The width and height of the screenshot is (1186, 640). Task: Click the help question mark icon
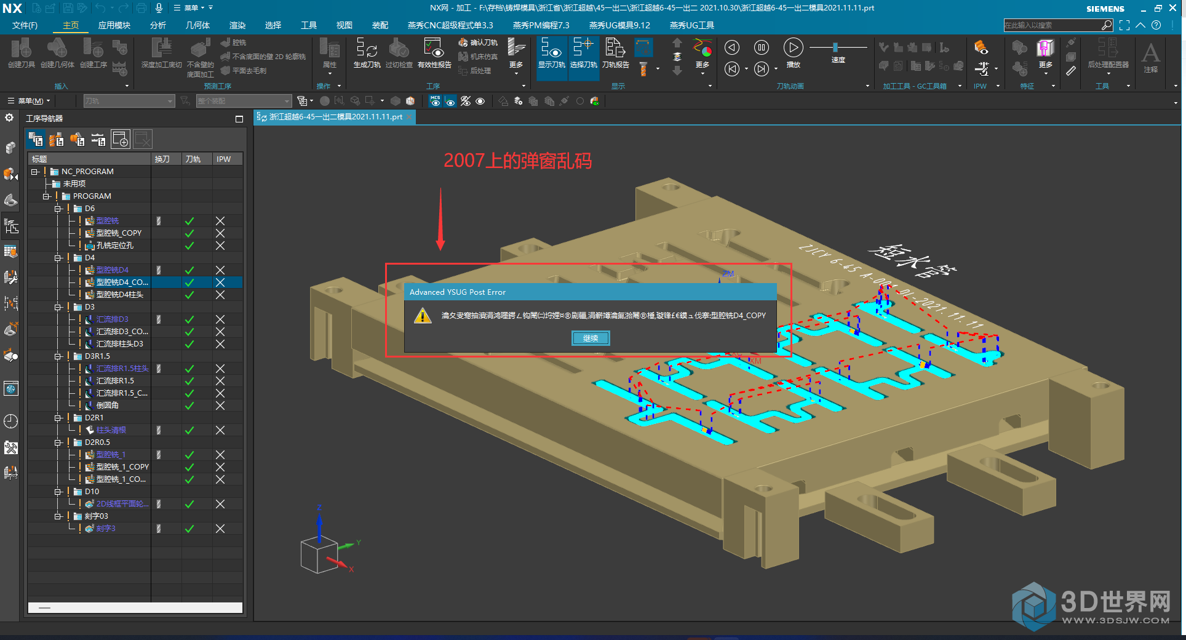(1156, 25)
